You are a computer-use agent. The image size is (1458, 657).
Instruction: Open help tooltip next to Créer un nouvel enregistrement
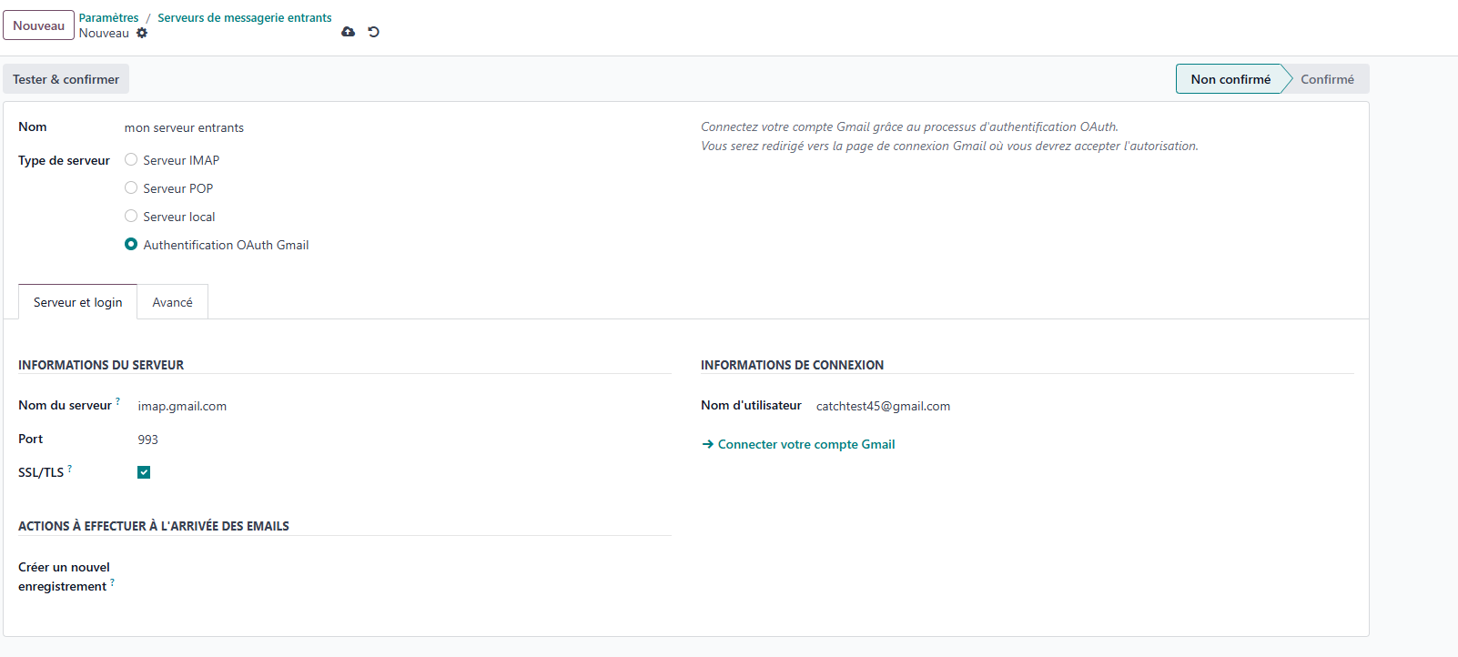(112, 581)
